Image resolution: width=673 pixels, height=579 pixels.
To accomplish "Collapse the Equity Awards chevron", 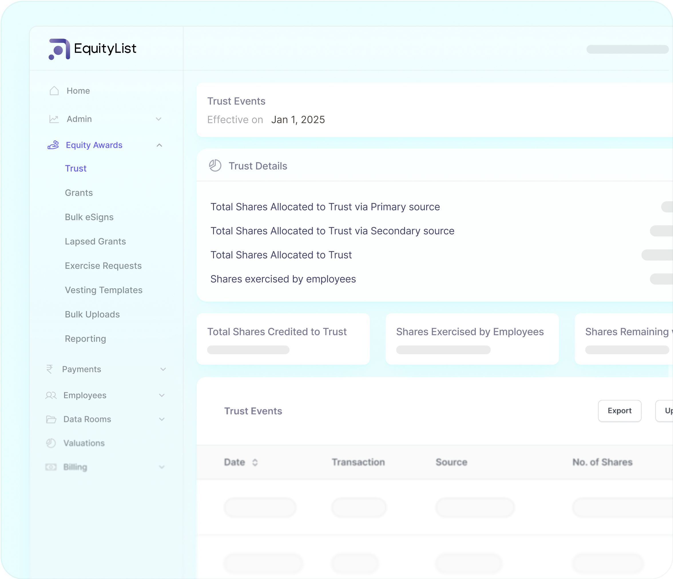I will click(x=159, y=145).
